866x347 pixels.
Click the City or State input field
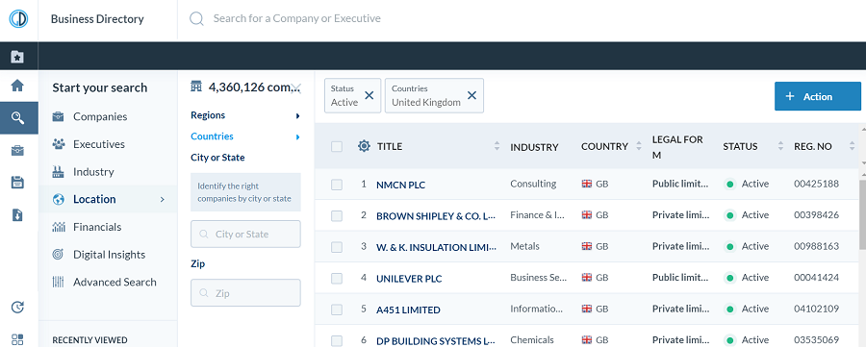[x=245, y=234]
